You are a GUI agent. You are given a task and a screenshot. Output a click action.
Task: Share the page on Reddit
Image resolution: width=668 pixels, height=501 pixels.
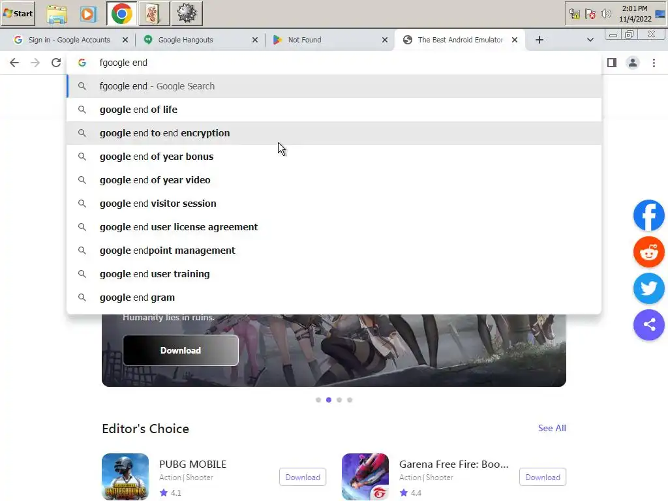(649, 252)
